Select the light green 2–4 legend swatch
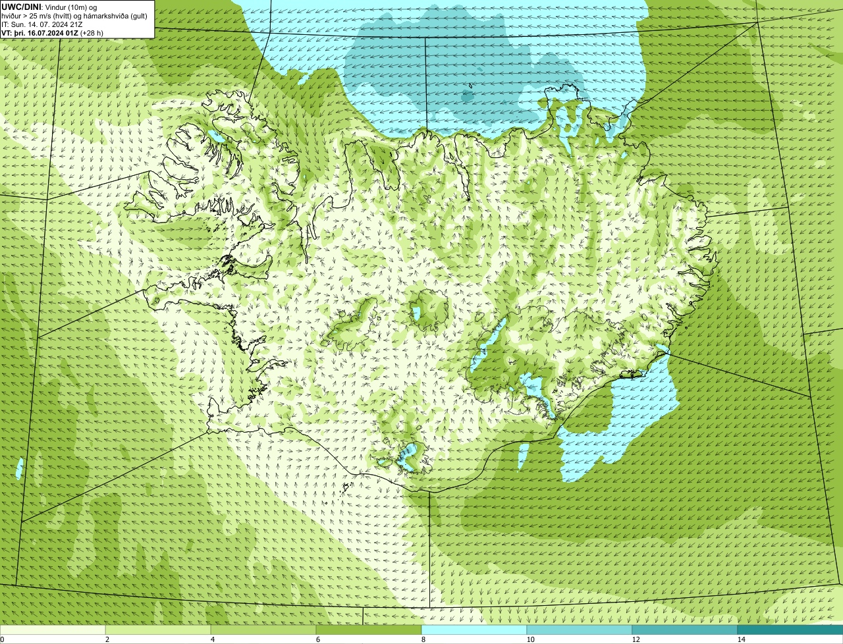This screenshot has height=644, width=843. (x=158, y=630)
